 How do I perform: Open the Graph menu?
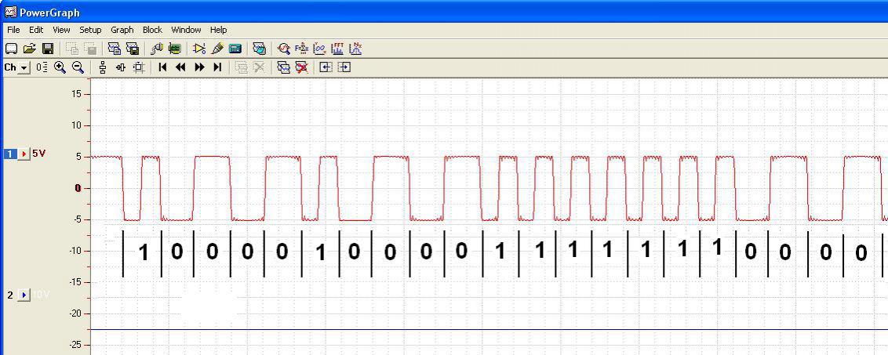tap(122, 30)
